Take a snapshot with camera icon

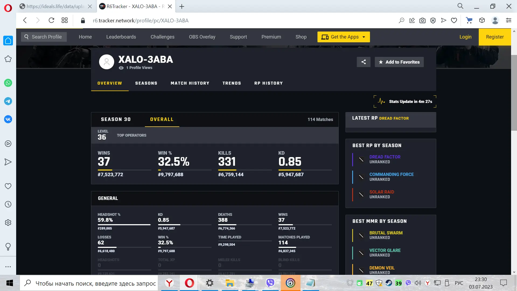coord(422,20)
